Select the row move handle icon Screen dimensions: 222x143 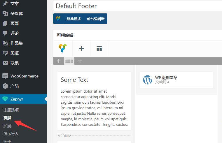point(58,61)
